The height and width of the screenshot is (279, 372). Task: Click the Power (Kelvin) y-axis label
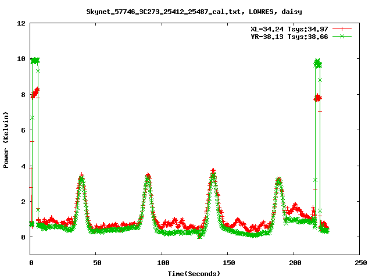(6, 140)
